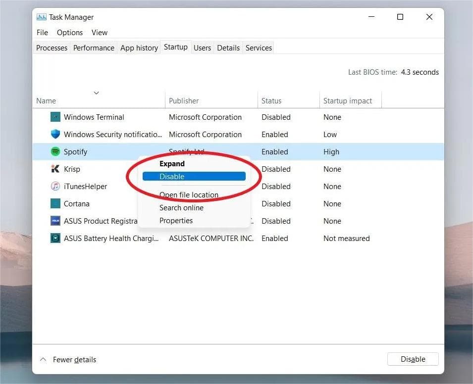Choose Expand in the context menu

(x=172, y=164)
